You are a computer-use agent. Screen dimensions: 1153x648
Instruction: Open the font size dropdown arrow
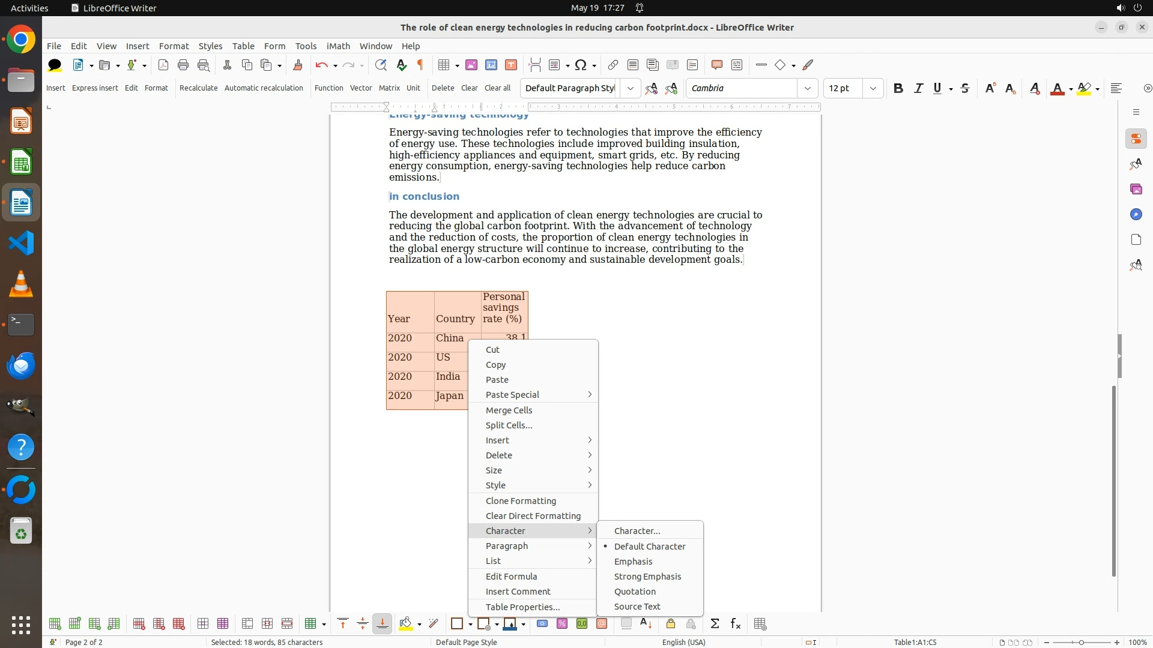pyautogui.click(x=873, y=88)
